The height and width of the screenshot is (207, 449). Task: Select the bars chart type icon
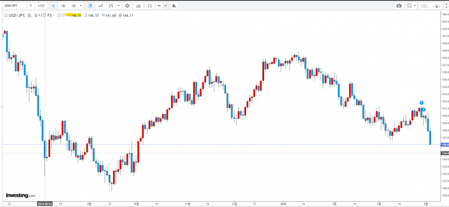[x=111, y=5]
